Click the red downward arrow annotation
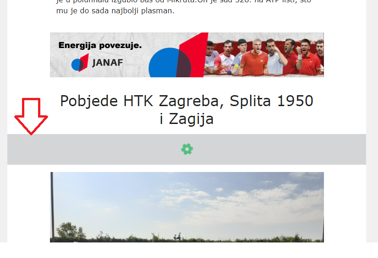The width and height of the screenshot is (378, 258). [x=31, y=116]
